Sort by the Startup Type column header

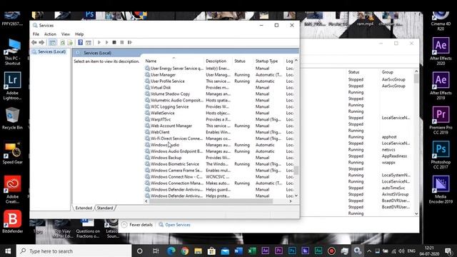pos(266,61)
